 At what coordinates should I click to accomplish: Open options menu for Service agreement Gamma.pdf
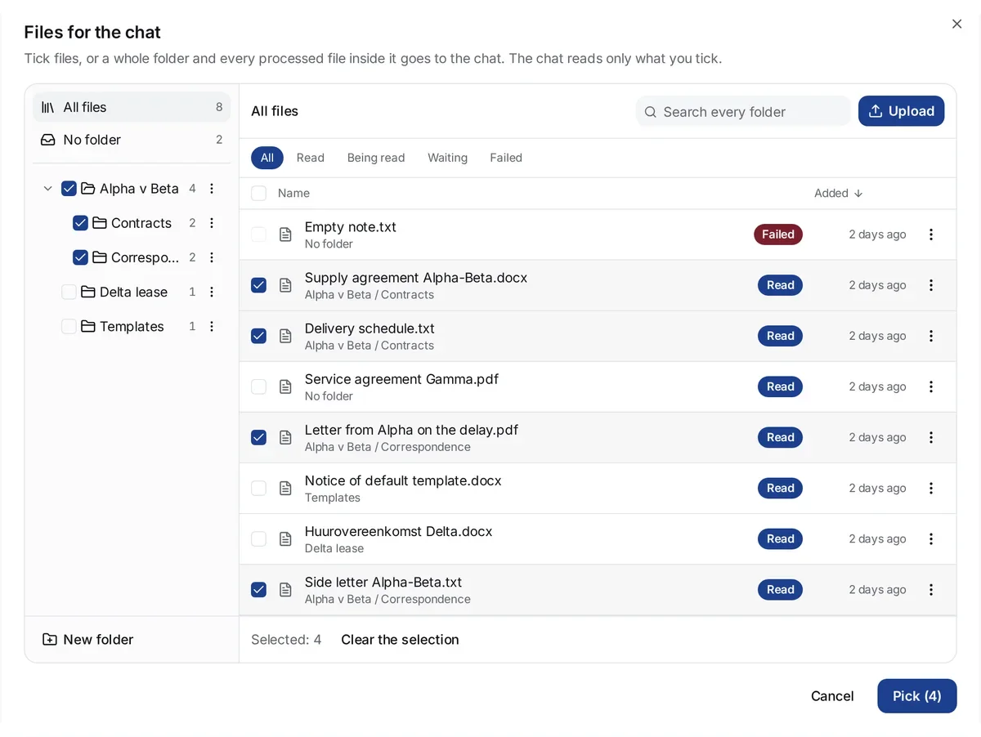930,386
